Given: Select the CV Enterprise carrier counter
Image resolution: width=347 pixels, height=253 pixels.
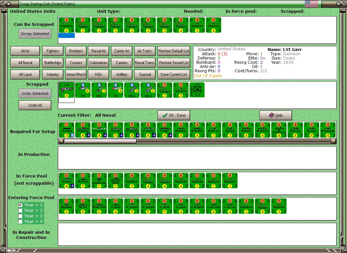Looking at the screenshot, I should [132, 130].
